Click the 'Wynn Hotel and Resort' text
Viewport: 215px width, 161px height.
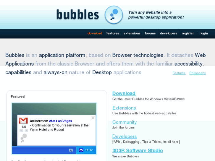pyautogui.click(x=47, y=130)
